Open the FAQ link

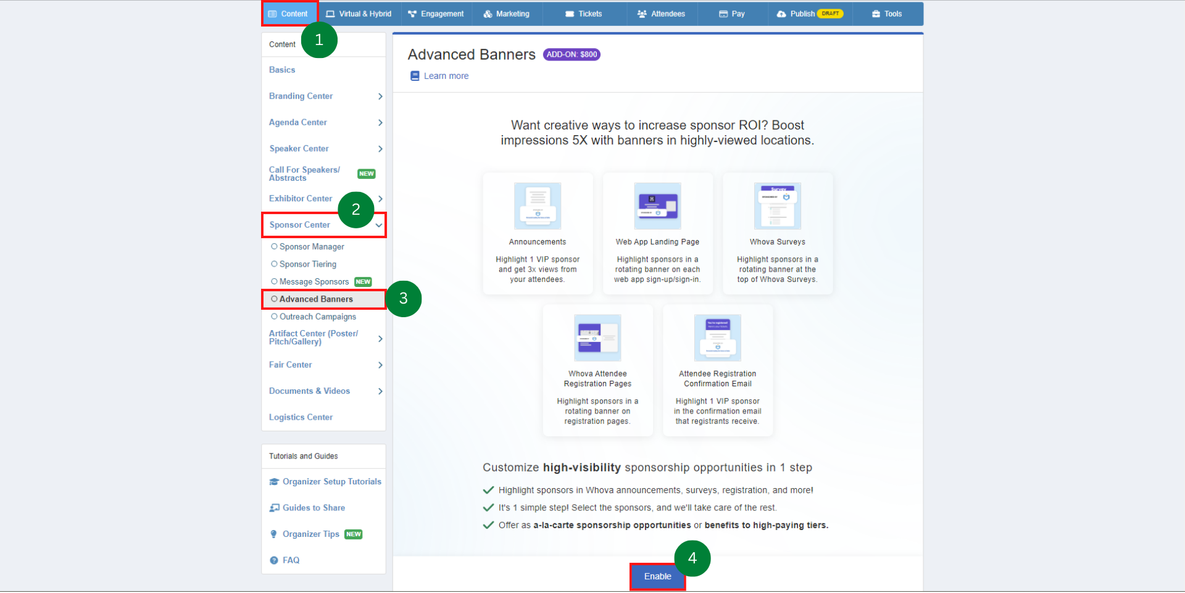(x=291, y=560)
